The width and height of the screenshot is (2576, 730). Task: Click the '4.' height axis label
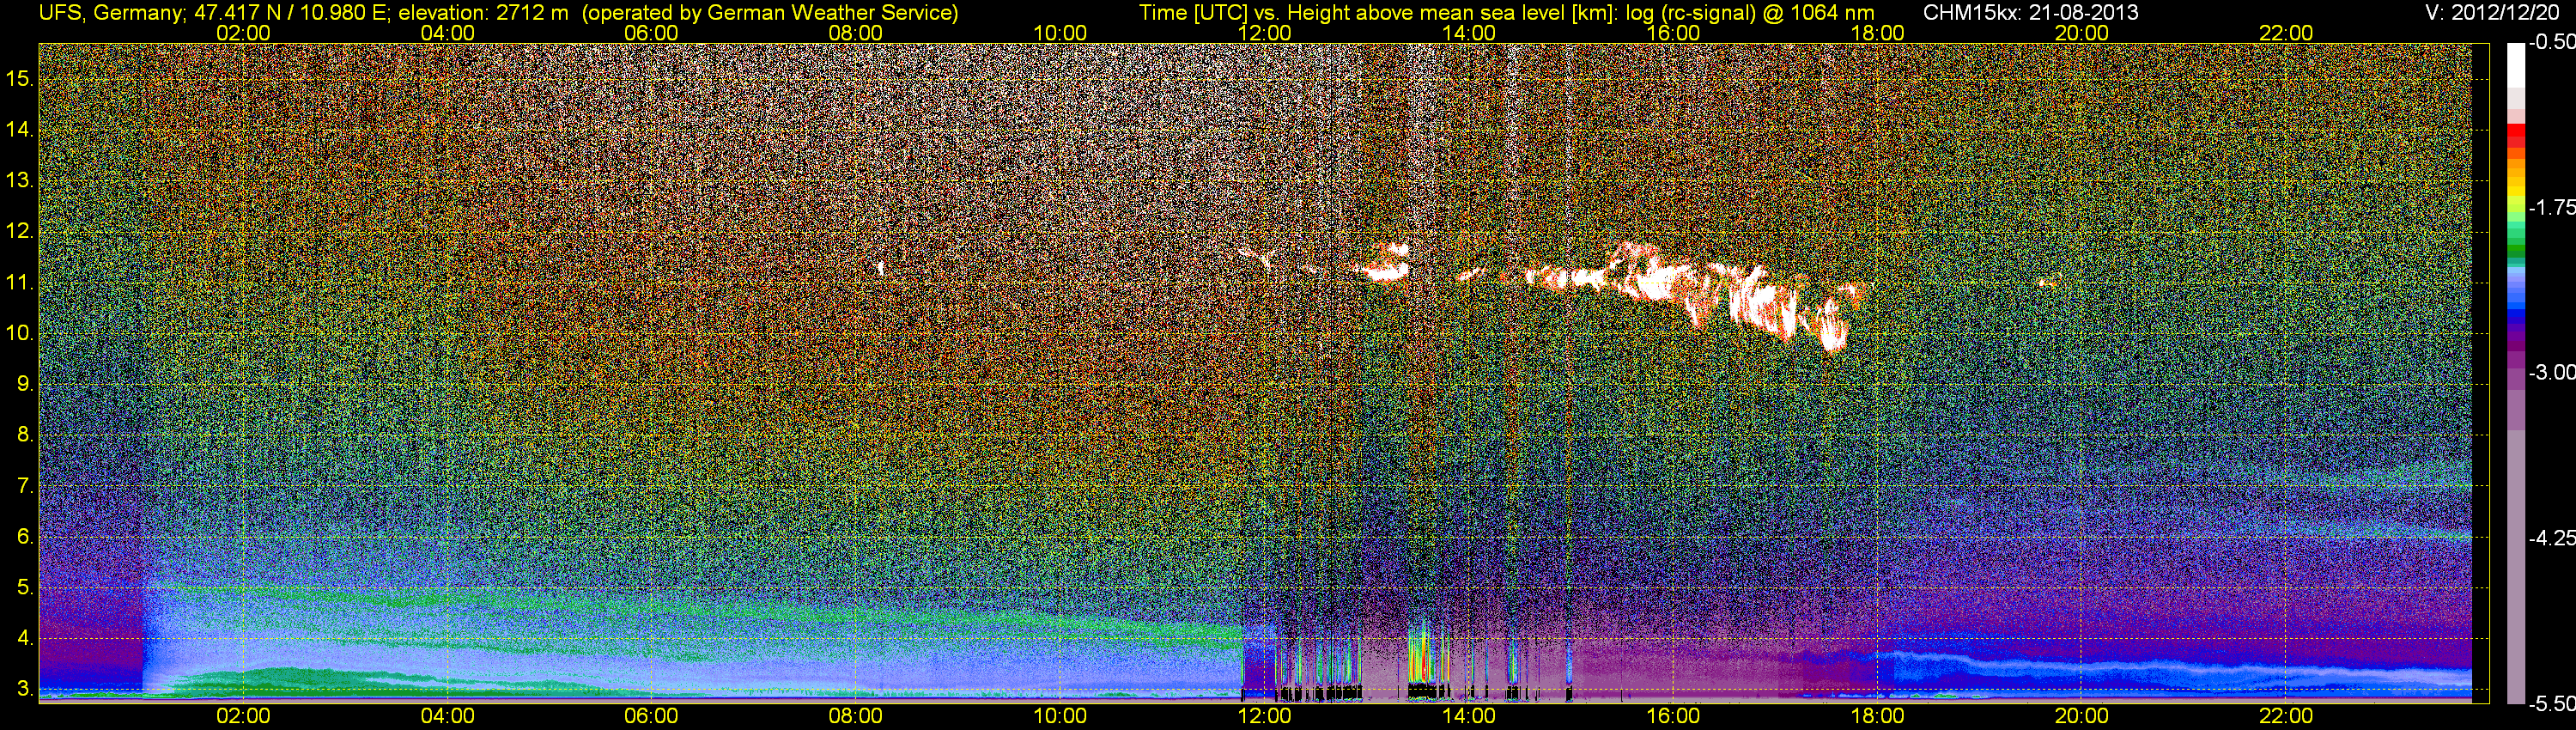pyautogui.click(x=26, y=638)
